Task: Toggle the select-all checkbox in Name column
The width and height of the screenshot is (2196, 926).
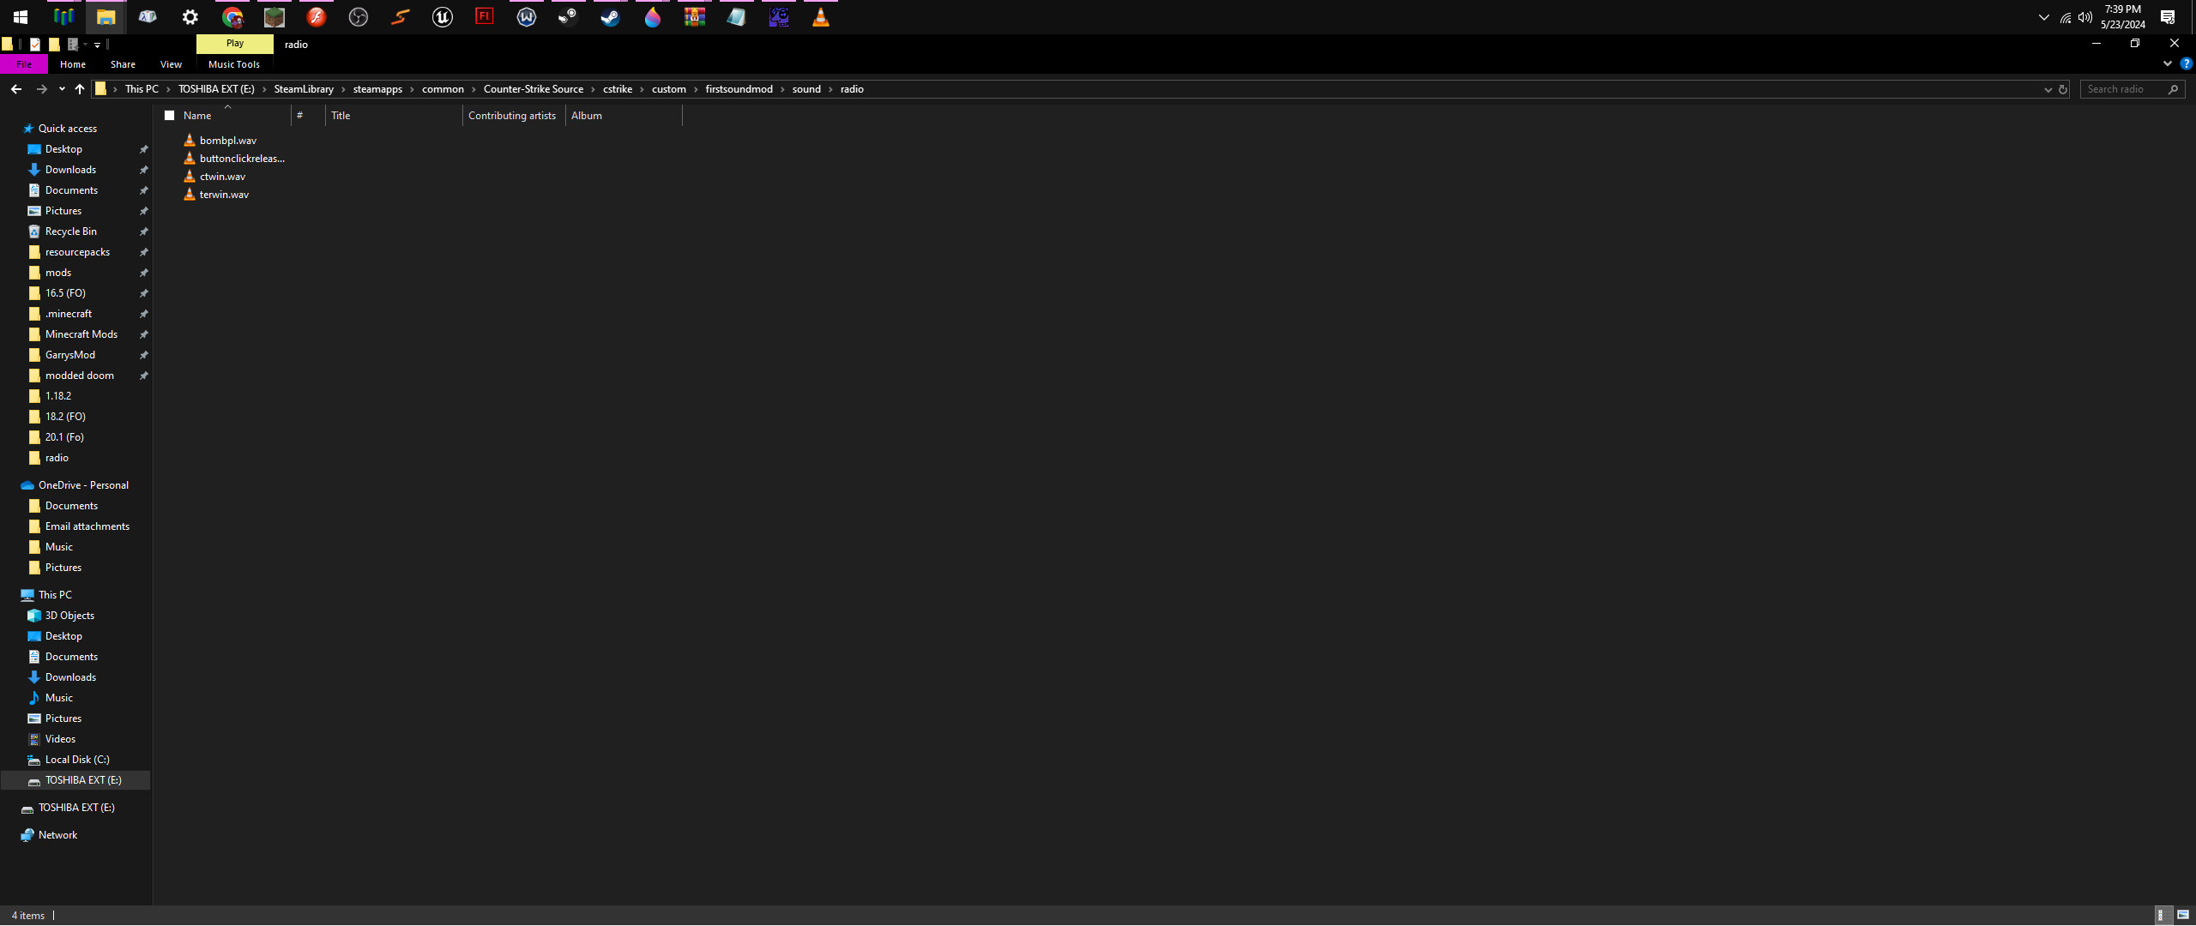Action: pyautogui.click(x=171, y=115)
